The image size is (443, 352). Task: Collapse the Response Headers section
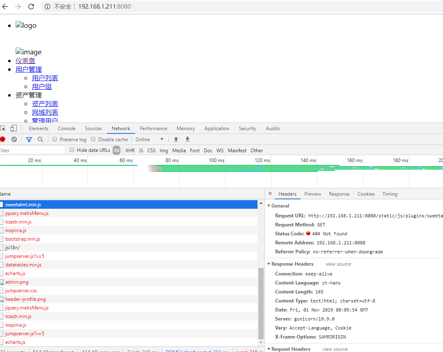pyautogui.click(x=269, y=264)
